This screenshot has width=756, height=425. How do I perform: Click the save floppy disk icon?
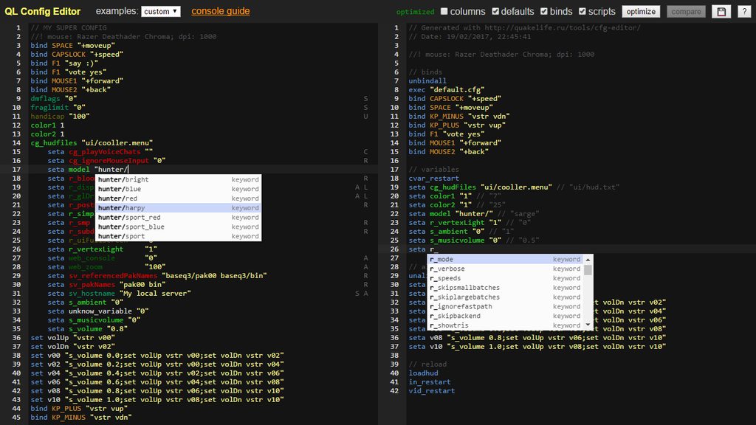pos(720,12)
